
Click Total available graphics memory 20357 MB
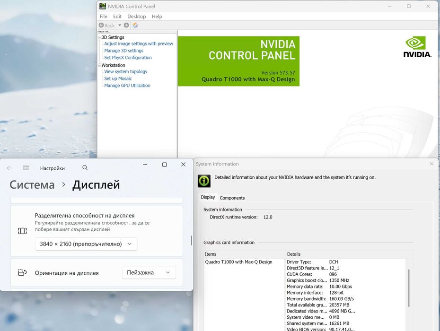(x=339, y=305)
